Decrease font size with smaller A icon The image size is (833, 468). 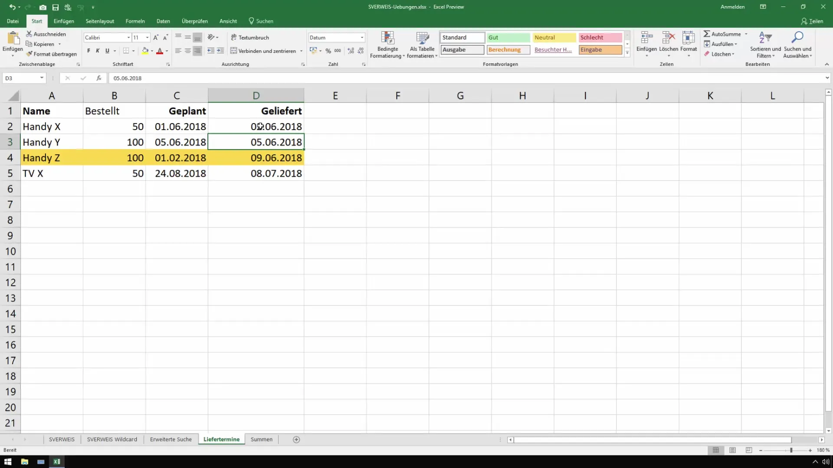click(x=165, y=38)
